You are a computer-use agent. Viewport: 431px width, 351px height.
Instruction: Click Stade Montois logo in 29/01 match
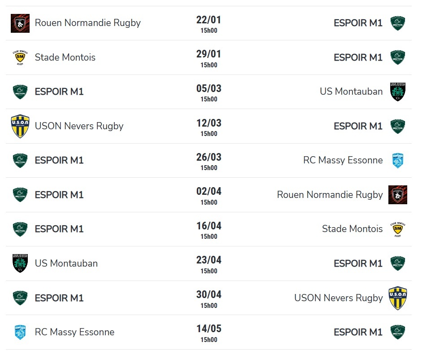click(20, 57)
